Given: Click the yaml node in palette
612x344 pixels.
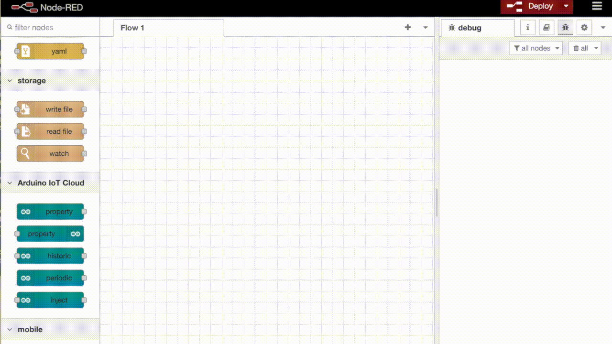Looking at the screenshot, I should coord(50,51).
